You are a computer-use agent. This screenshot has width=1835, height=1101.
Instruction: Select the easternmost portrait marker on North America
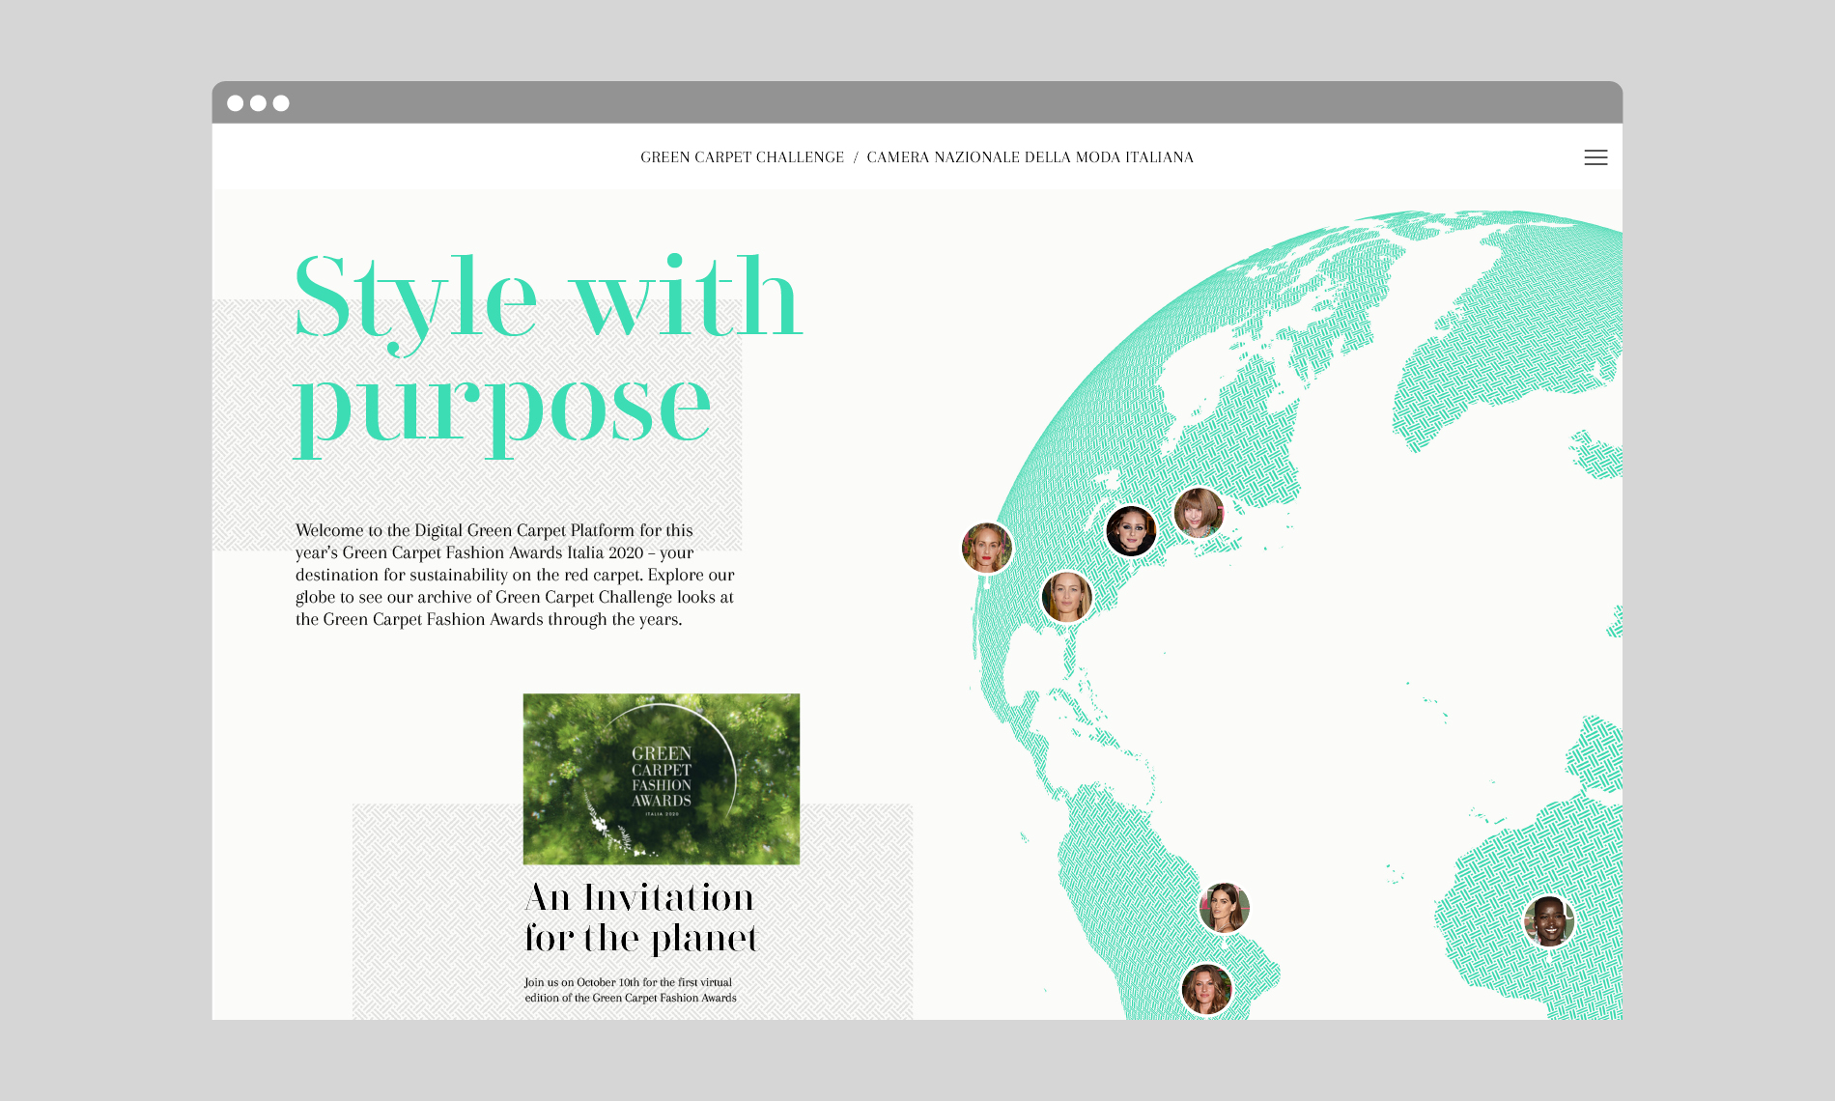point(1198,513)
